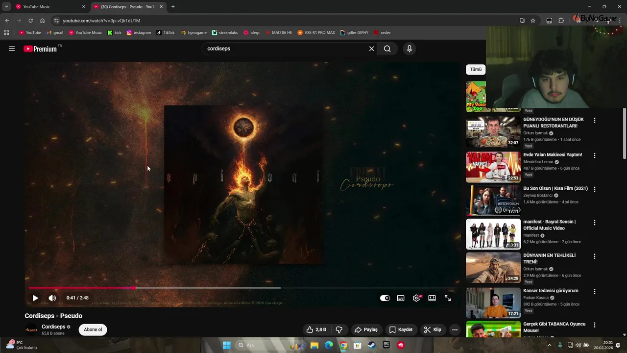
Task: Select the Tümü filter chip
Action: pyautogui.click(x=476, y=69)
